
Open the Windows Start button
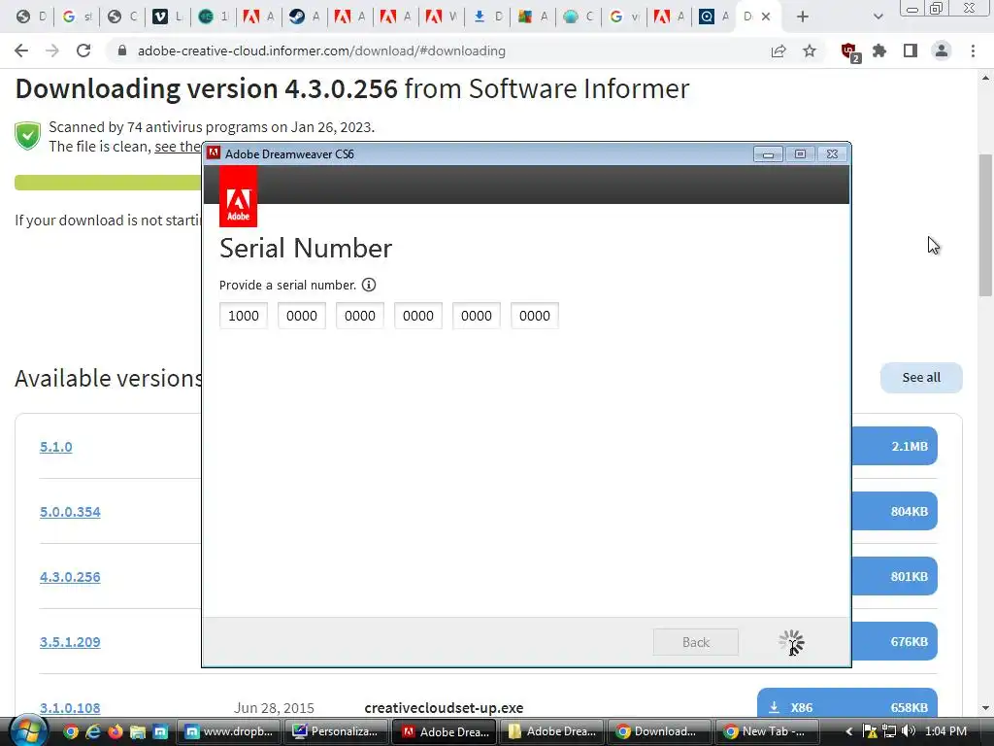[26, 731]
